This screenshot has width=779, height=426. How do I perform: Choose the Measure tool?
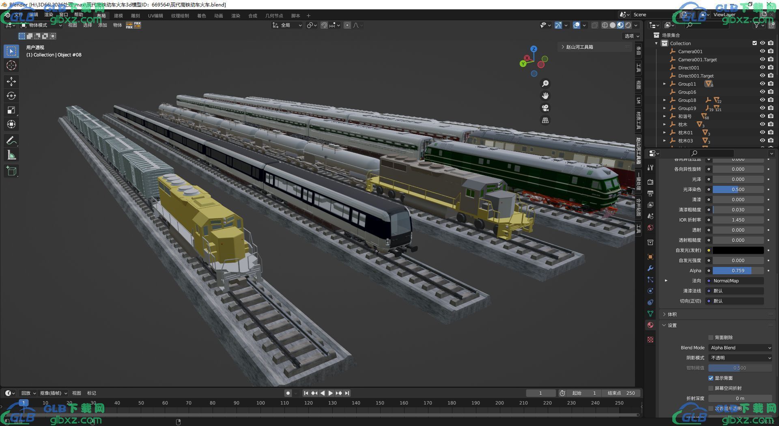[x=11, y=155]
